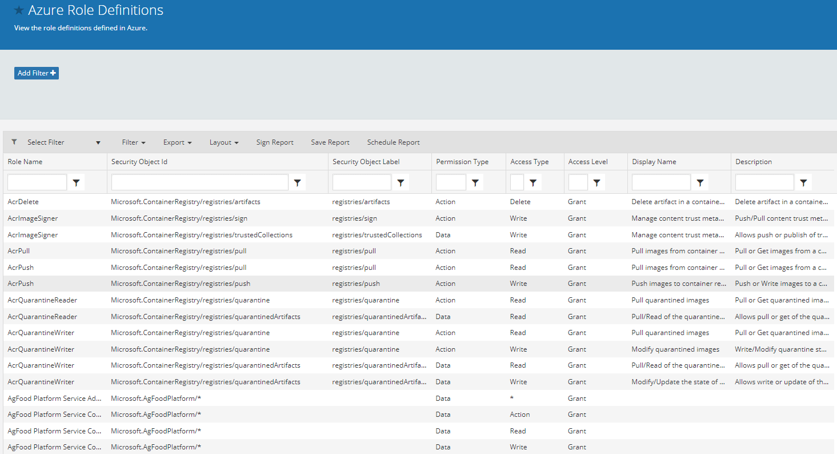Click the asterisk access type cell
Viewport: 837px width, 454px height.
pyautogui.click(x=512, y=399)
